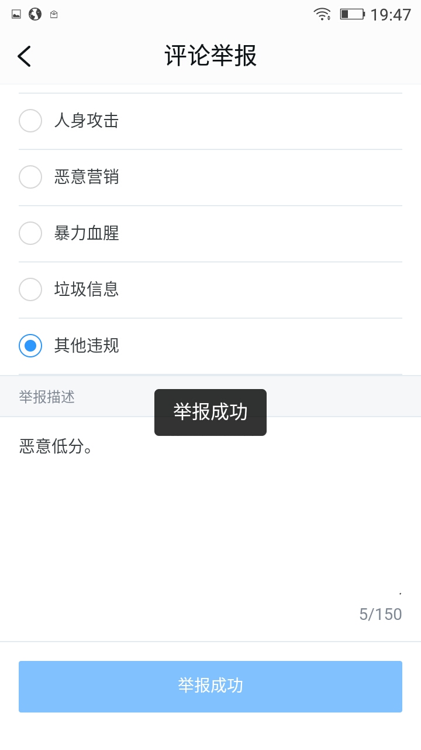This screenshot has width=421, height=750.
Task: Tap the 人身攻击 option label
Action: click(87, 121)
